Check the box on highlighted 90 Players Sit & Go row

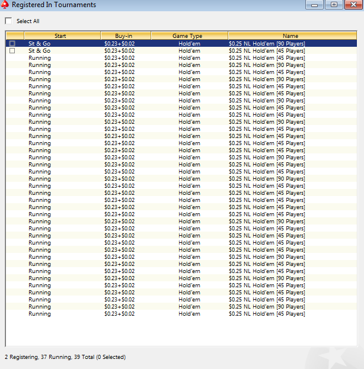point(12,44)
